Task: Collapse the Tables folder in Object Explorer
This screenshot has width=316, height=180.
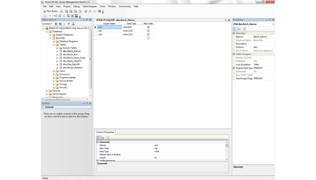Action: click(54, 45)
